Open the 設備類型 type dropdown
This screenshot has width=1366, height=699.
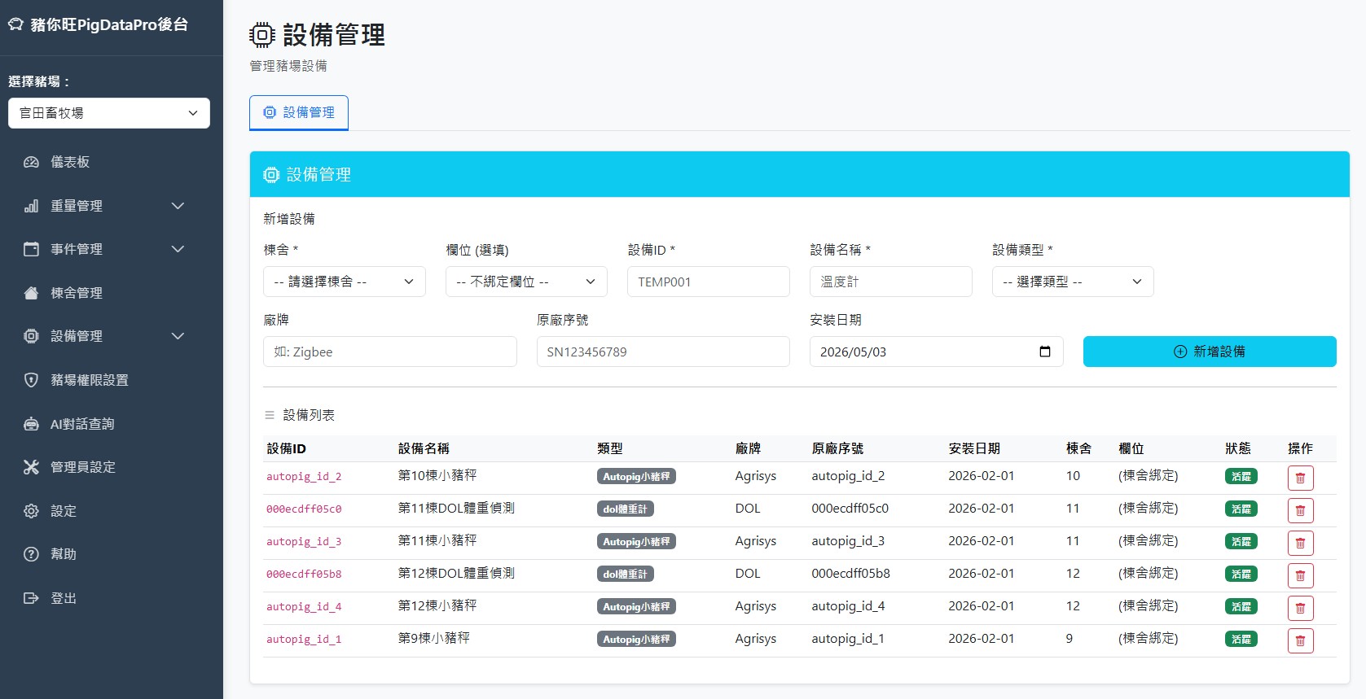pos(1073,282)
